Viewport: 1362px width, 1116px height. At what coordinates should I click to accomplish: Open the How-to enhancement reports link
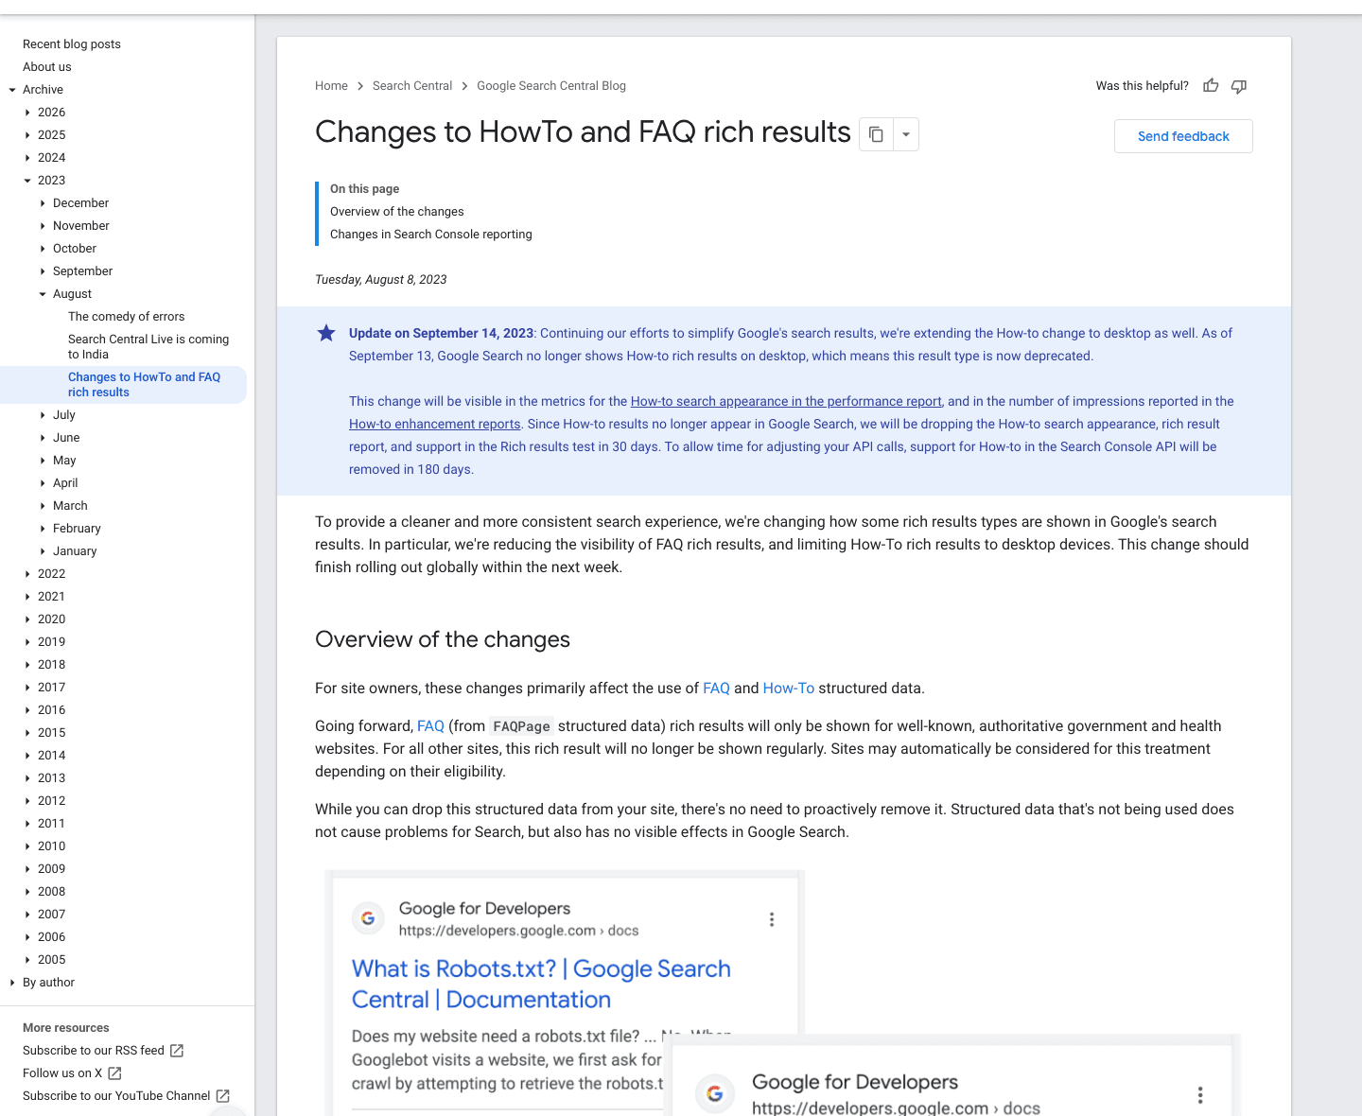(435, 424)
